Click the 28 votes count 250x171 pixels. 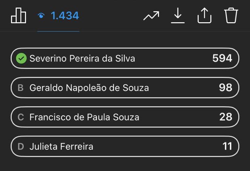point(226,117)
